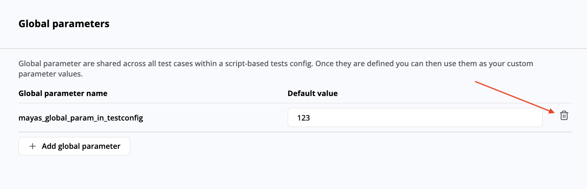
Task: Click the word "Default" in the column header
Action: (x=300, y=93)
